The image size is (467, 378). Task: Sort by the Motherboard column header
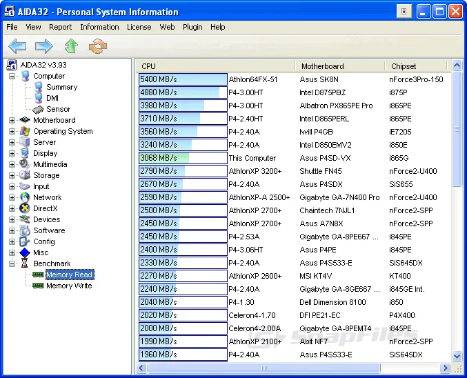pos(340,66)
